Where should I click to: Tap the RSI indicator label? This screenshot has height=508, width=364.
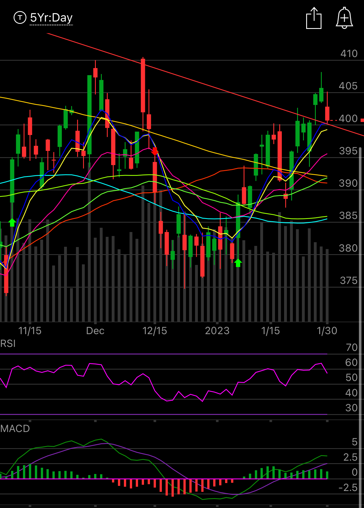click(x=8, y=343)
